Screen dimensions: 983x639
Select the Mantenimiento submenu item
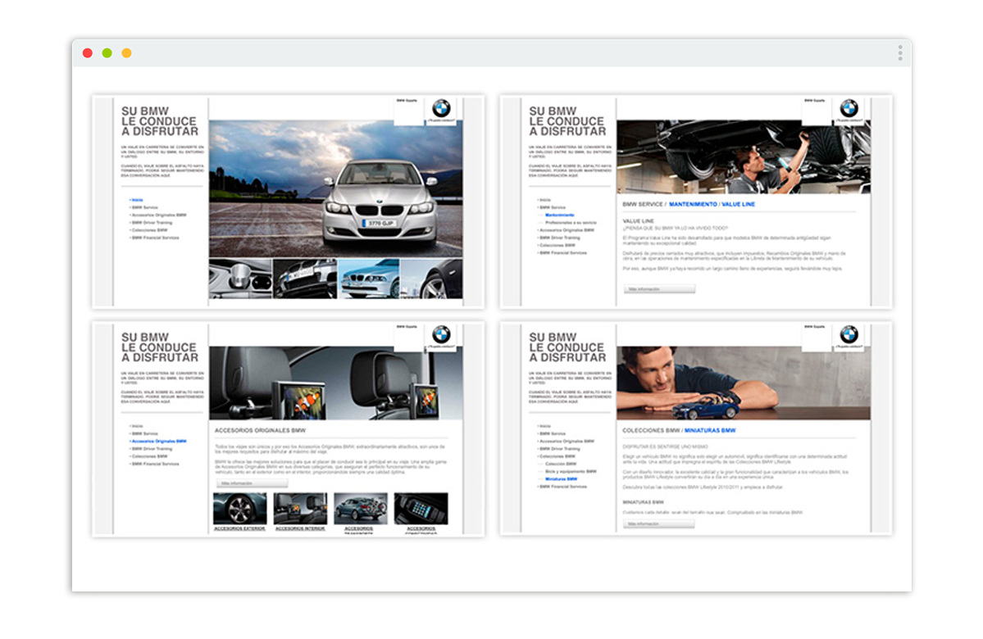(x=560, y=215)
